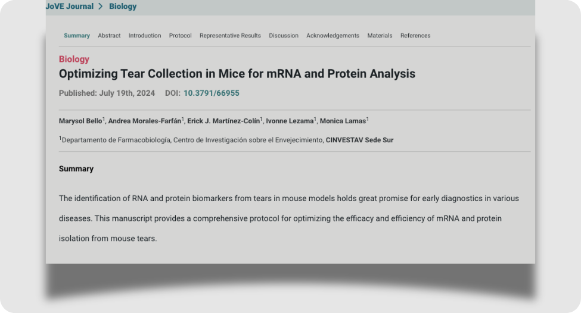581x313 pixels.
Task: Select author Erick J. Martínez-Colín
Action: [x=223, y=121]
